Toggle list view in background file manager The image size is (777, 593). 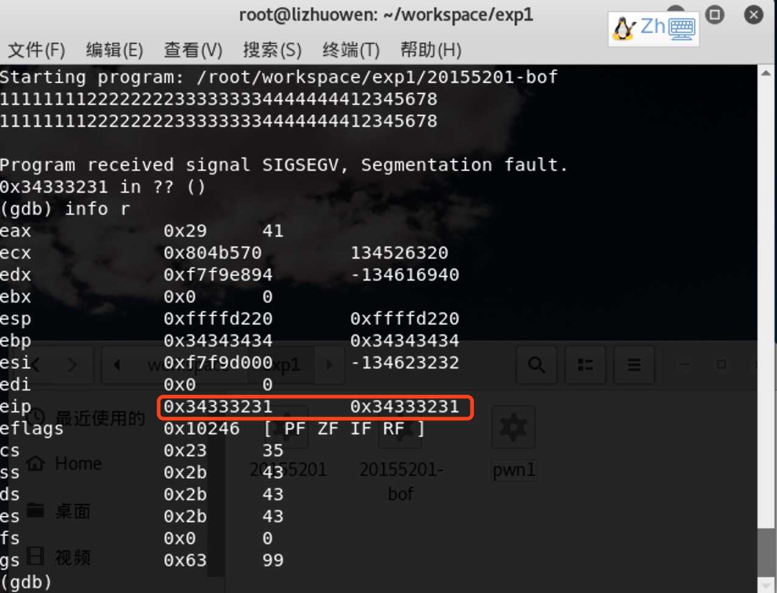(x=585, y=365)
